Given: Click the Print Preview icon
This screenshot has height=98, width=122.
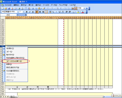Looking at the screenshot, I should (x=22, y=8).
